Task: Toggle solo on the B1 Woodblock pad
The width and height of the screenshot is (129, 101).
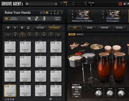Action: [x=54, y=57]
